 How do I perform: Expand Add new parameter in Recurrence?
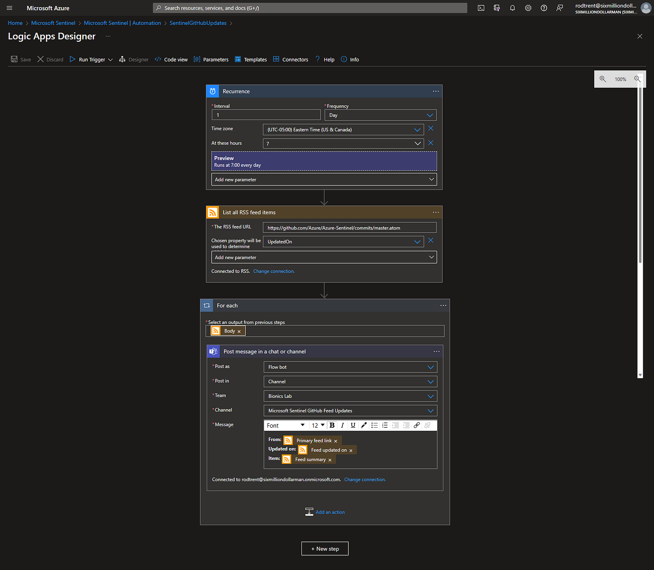[324, 179]
